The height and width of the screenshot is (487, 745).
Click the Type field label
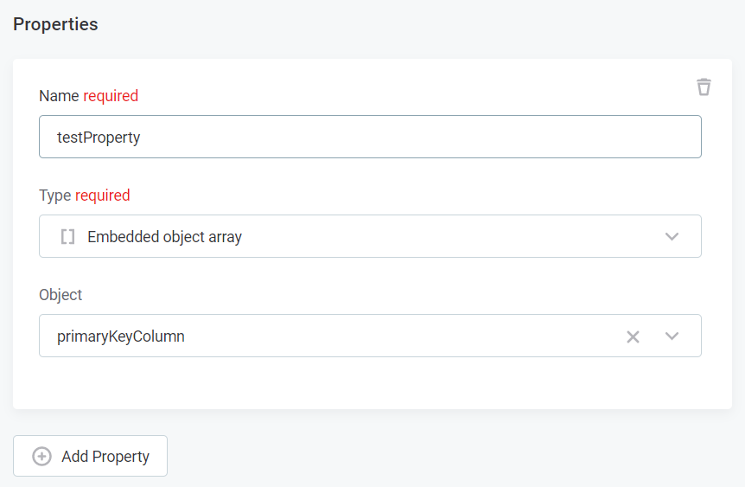[54, 195]
